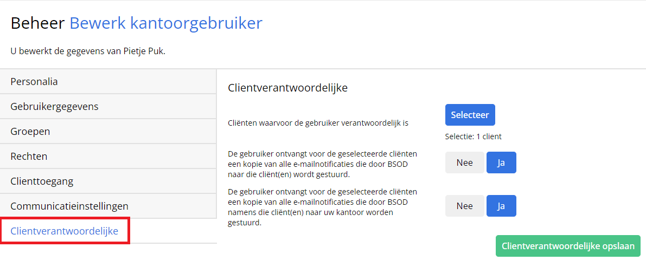This screenshot has width=646, height=260.
Task: Click the Clientverantwoordelijke section heading
Action: [x=287, y=88]
